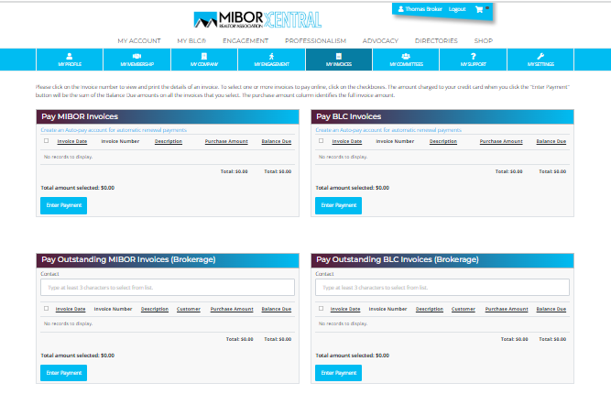Click Invoice Number header in Pay MIBOR Invoices

120,141
